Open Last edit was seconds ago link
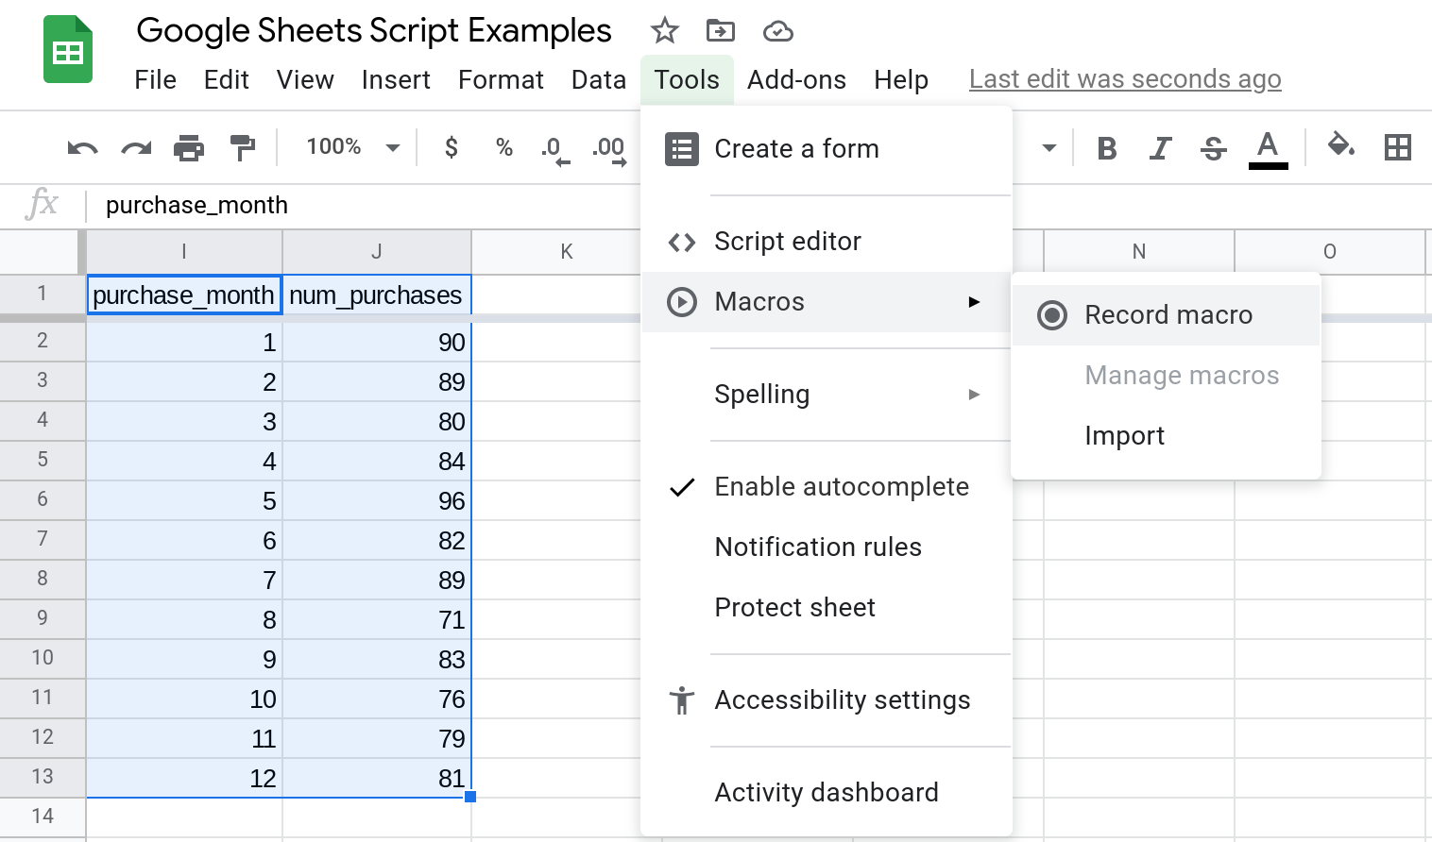The height and width of the screenshot is (842, 1432). tap(1125, 79)
